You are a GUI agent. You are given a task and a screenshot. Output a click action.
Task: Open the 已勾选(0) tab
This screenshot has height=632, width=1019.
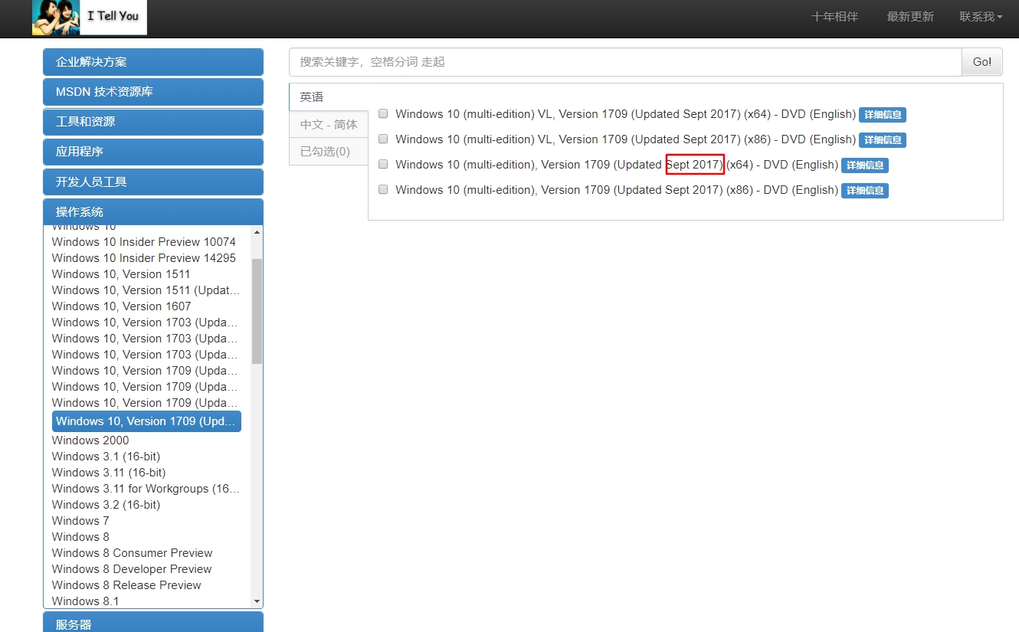click(x=329, y=151)
